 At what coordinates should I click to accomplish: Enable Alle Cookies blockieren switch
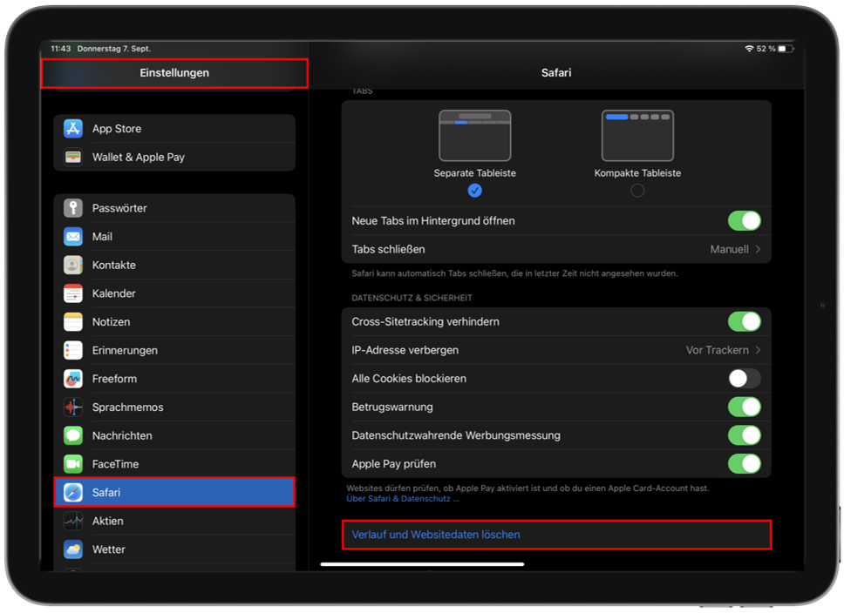click(745, 379)
